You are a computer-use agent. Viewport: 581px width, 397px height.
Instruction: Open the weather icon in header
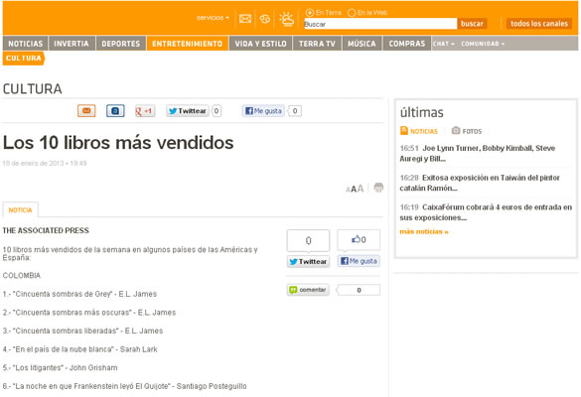coord(286,19)
